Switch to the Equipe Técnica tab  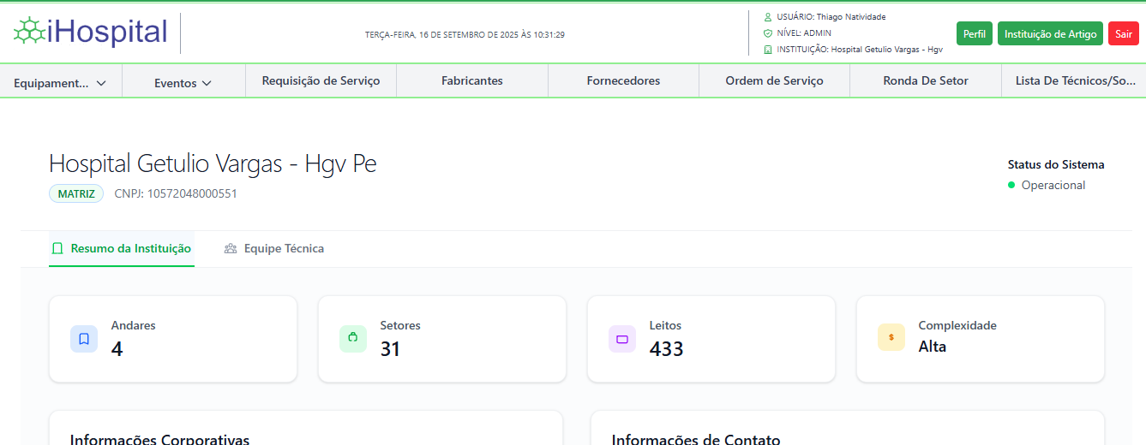tap(274, 248)
